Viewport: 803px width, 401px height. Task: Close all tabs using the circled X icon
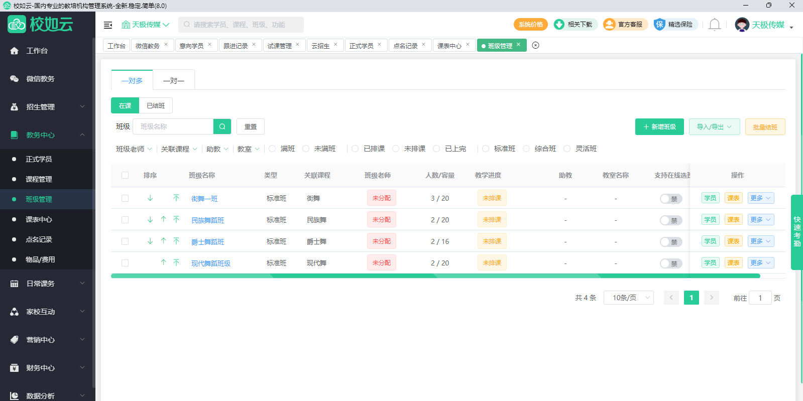[x=535, y=45]
